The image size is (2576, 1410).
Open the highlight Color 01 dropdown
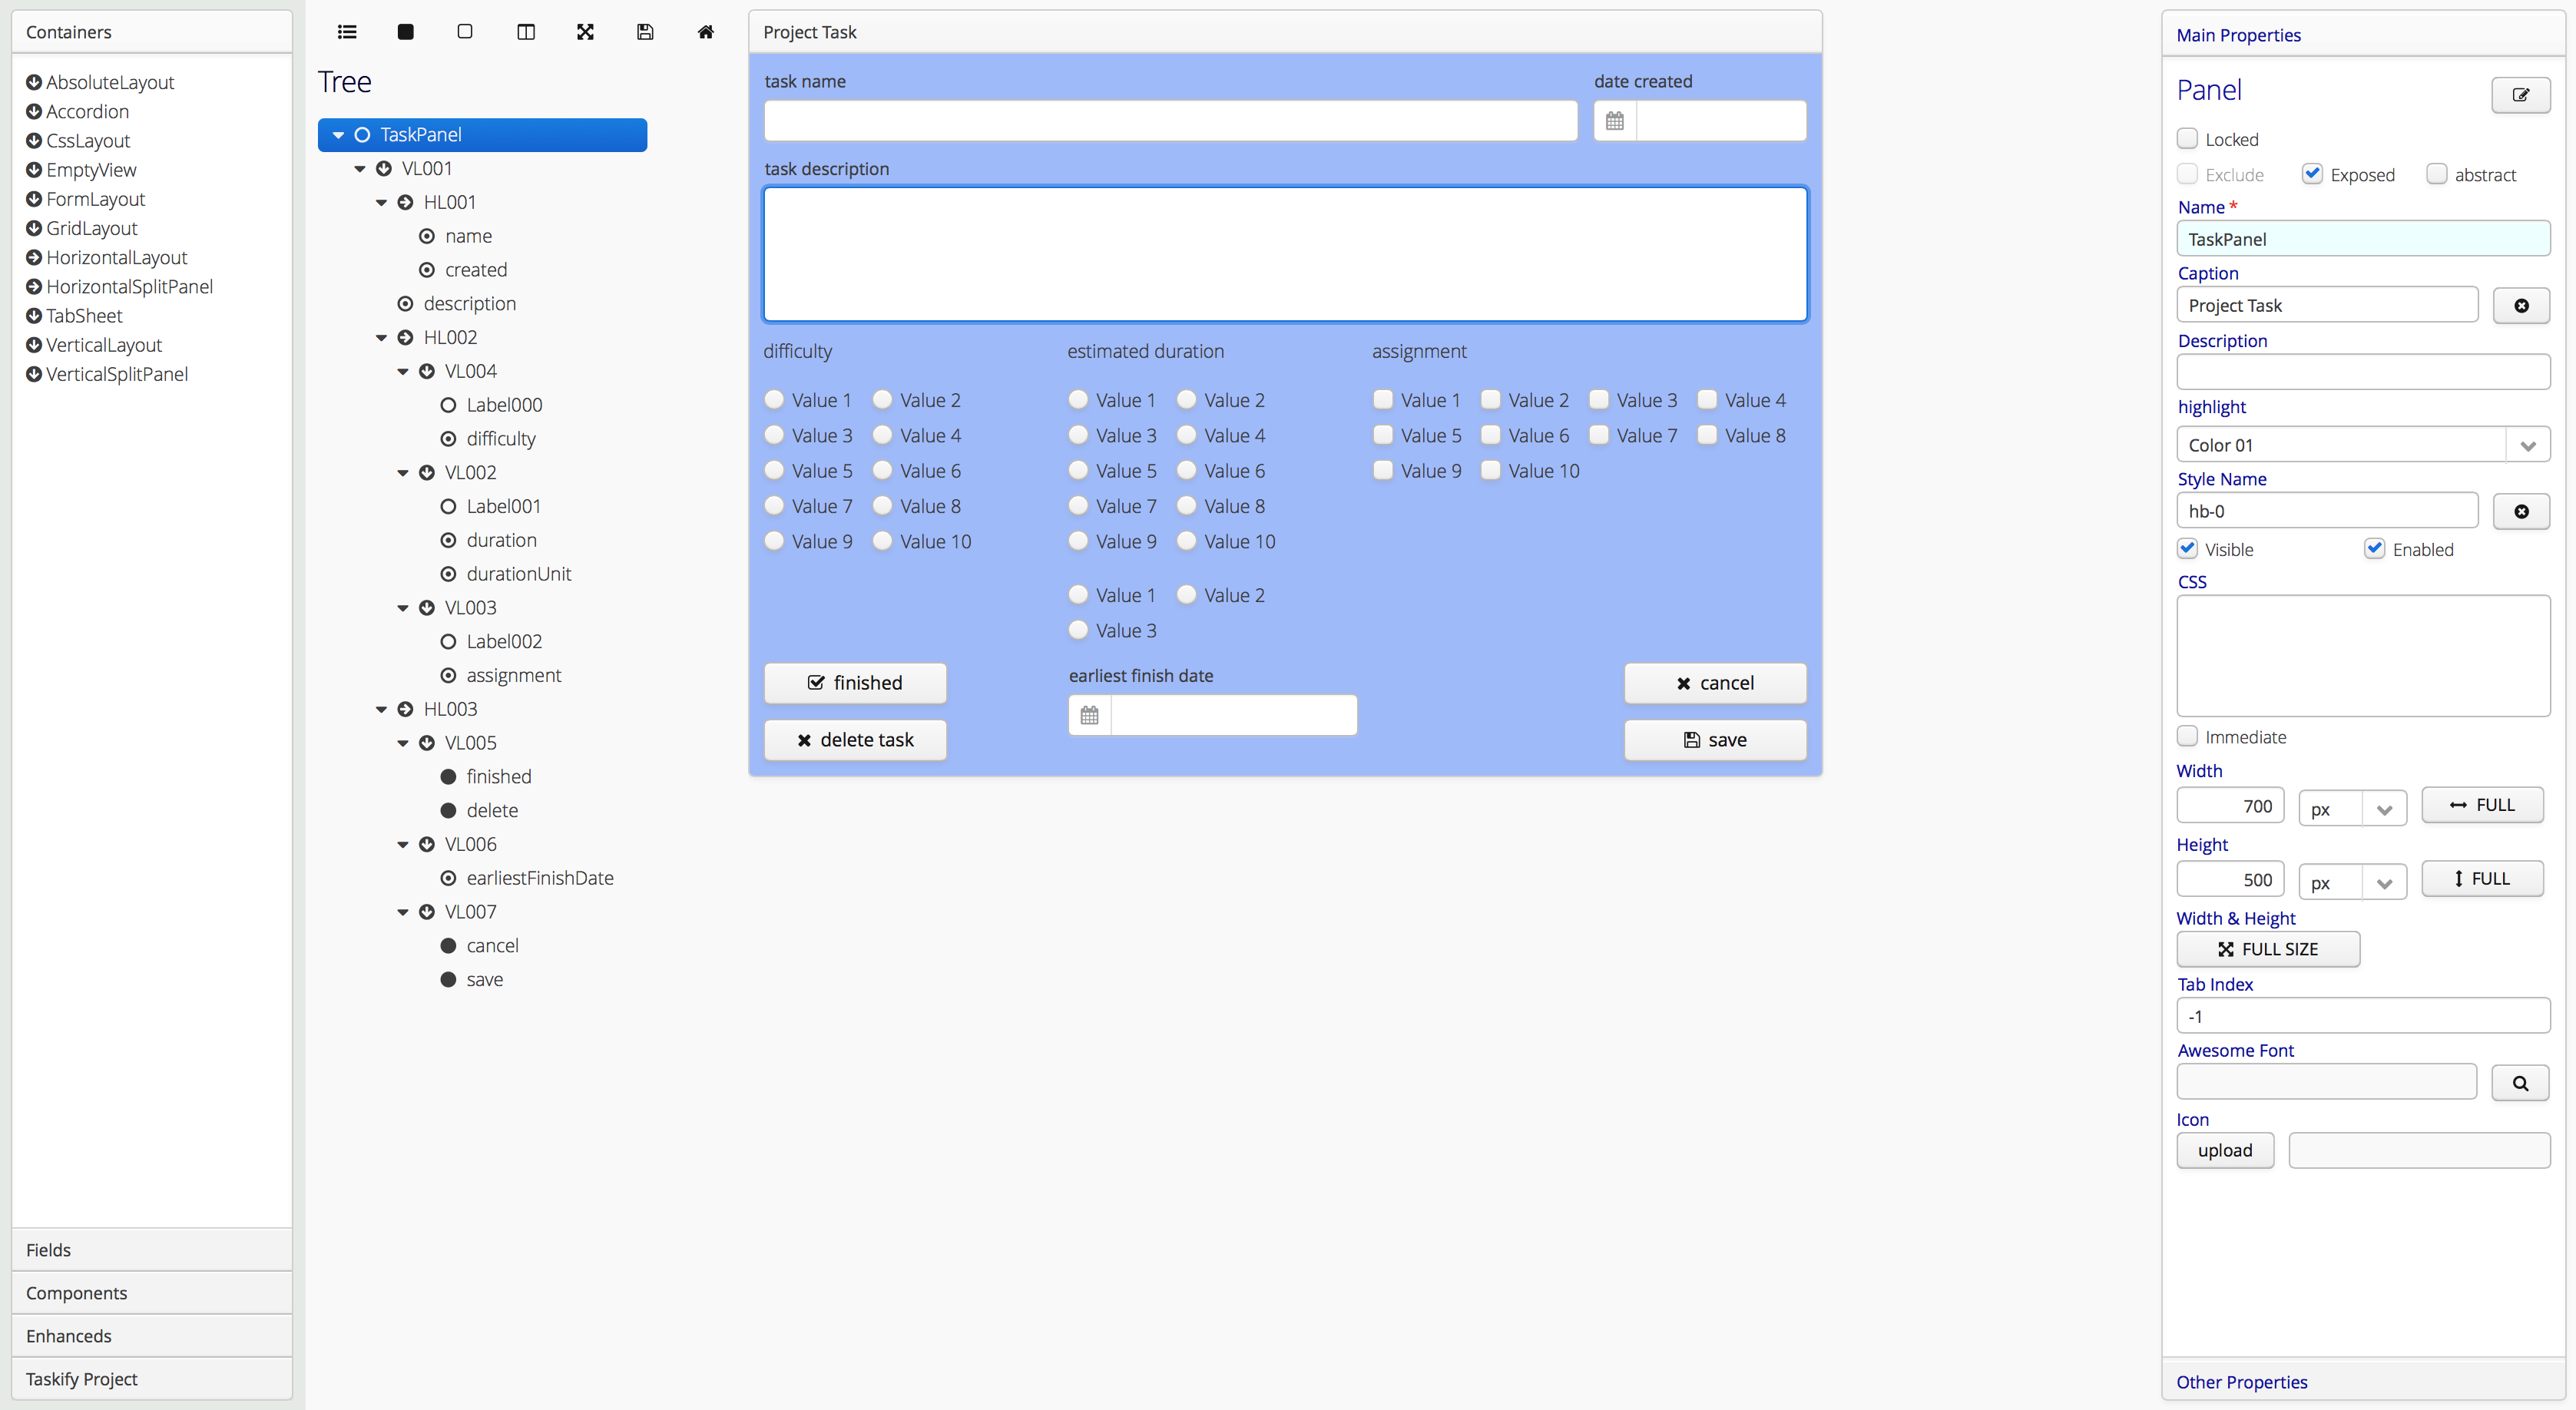pos(2528,445)
